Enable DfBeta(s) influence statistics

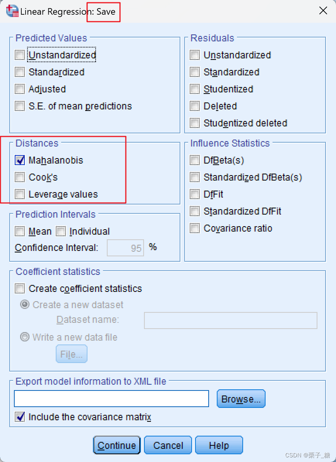click(195, 160)
